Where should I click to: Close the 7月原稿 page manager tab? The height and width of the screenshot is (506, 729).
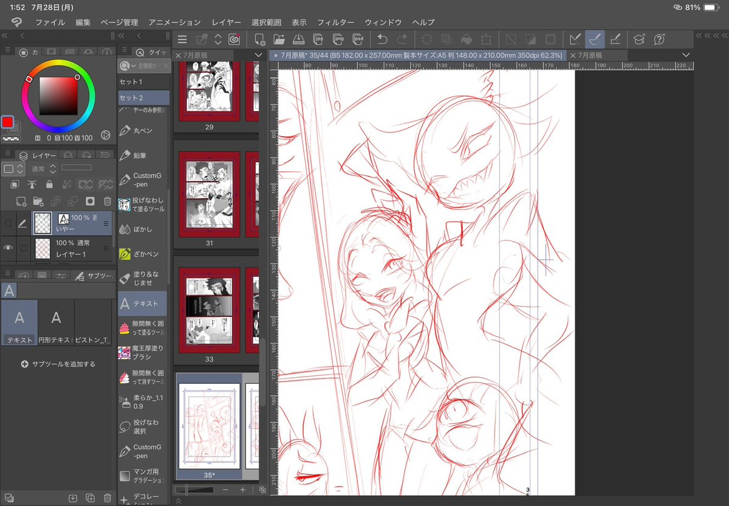[178, 55]
